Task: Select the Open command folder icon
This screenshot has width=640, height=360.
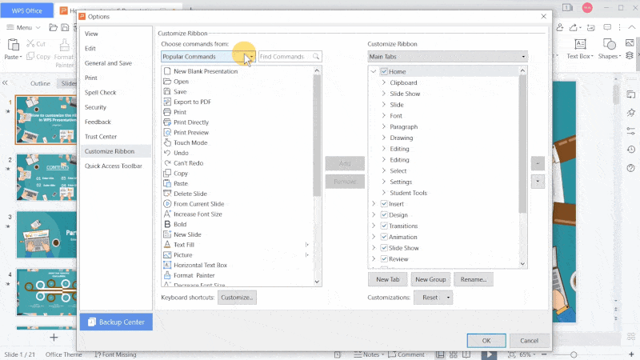Action: pyautogui.click(x=167, y=82)
